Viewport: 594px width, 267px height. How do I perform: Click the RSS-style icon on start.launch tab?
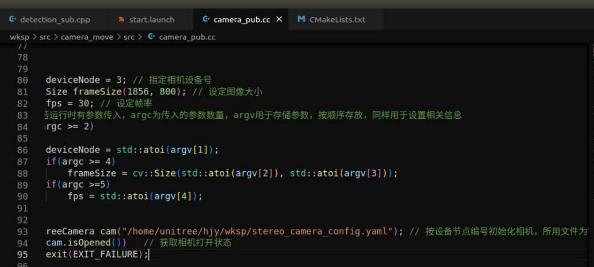coord(122,20)
